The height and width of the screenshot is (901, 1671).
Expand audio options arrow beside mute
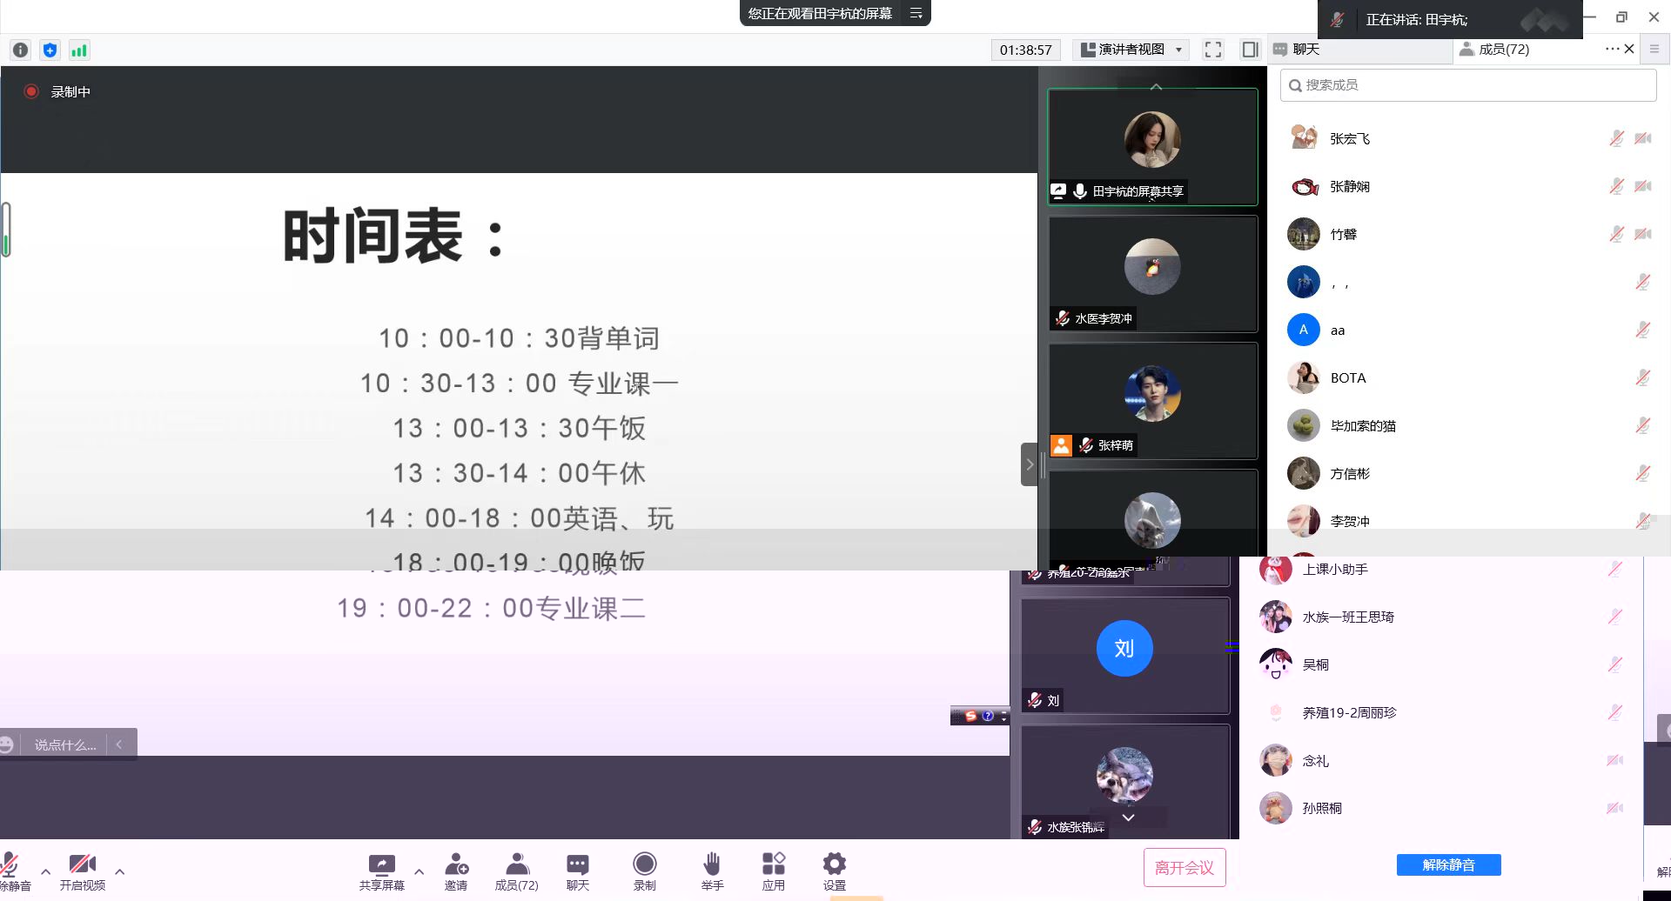coord(45,871)
